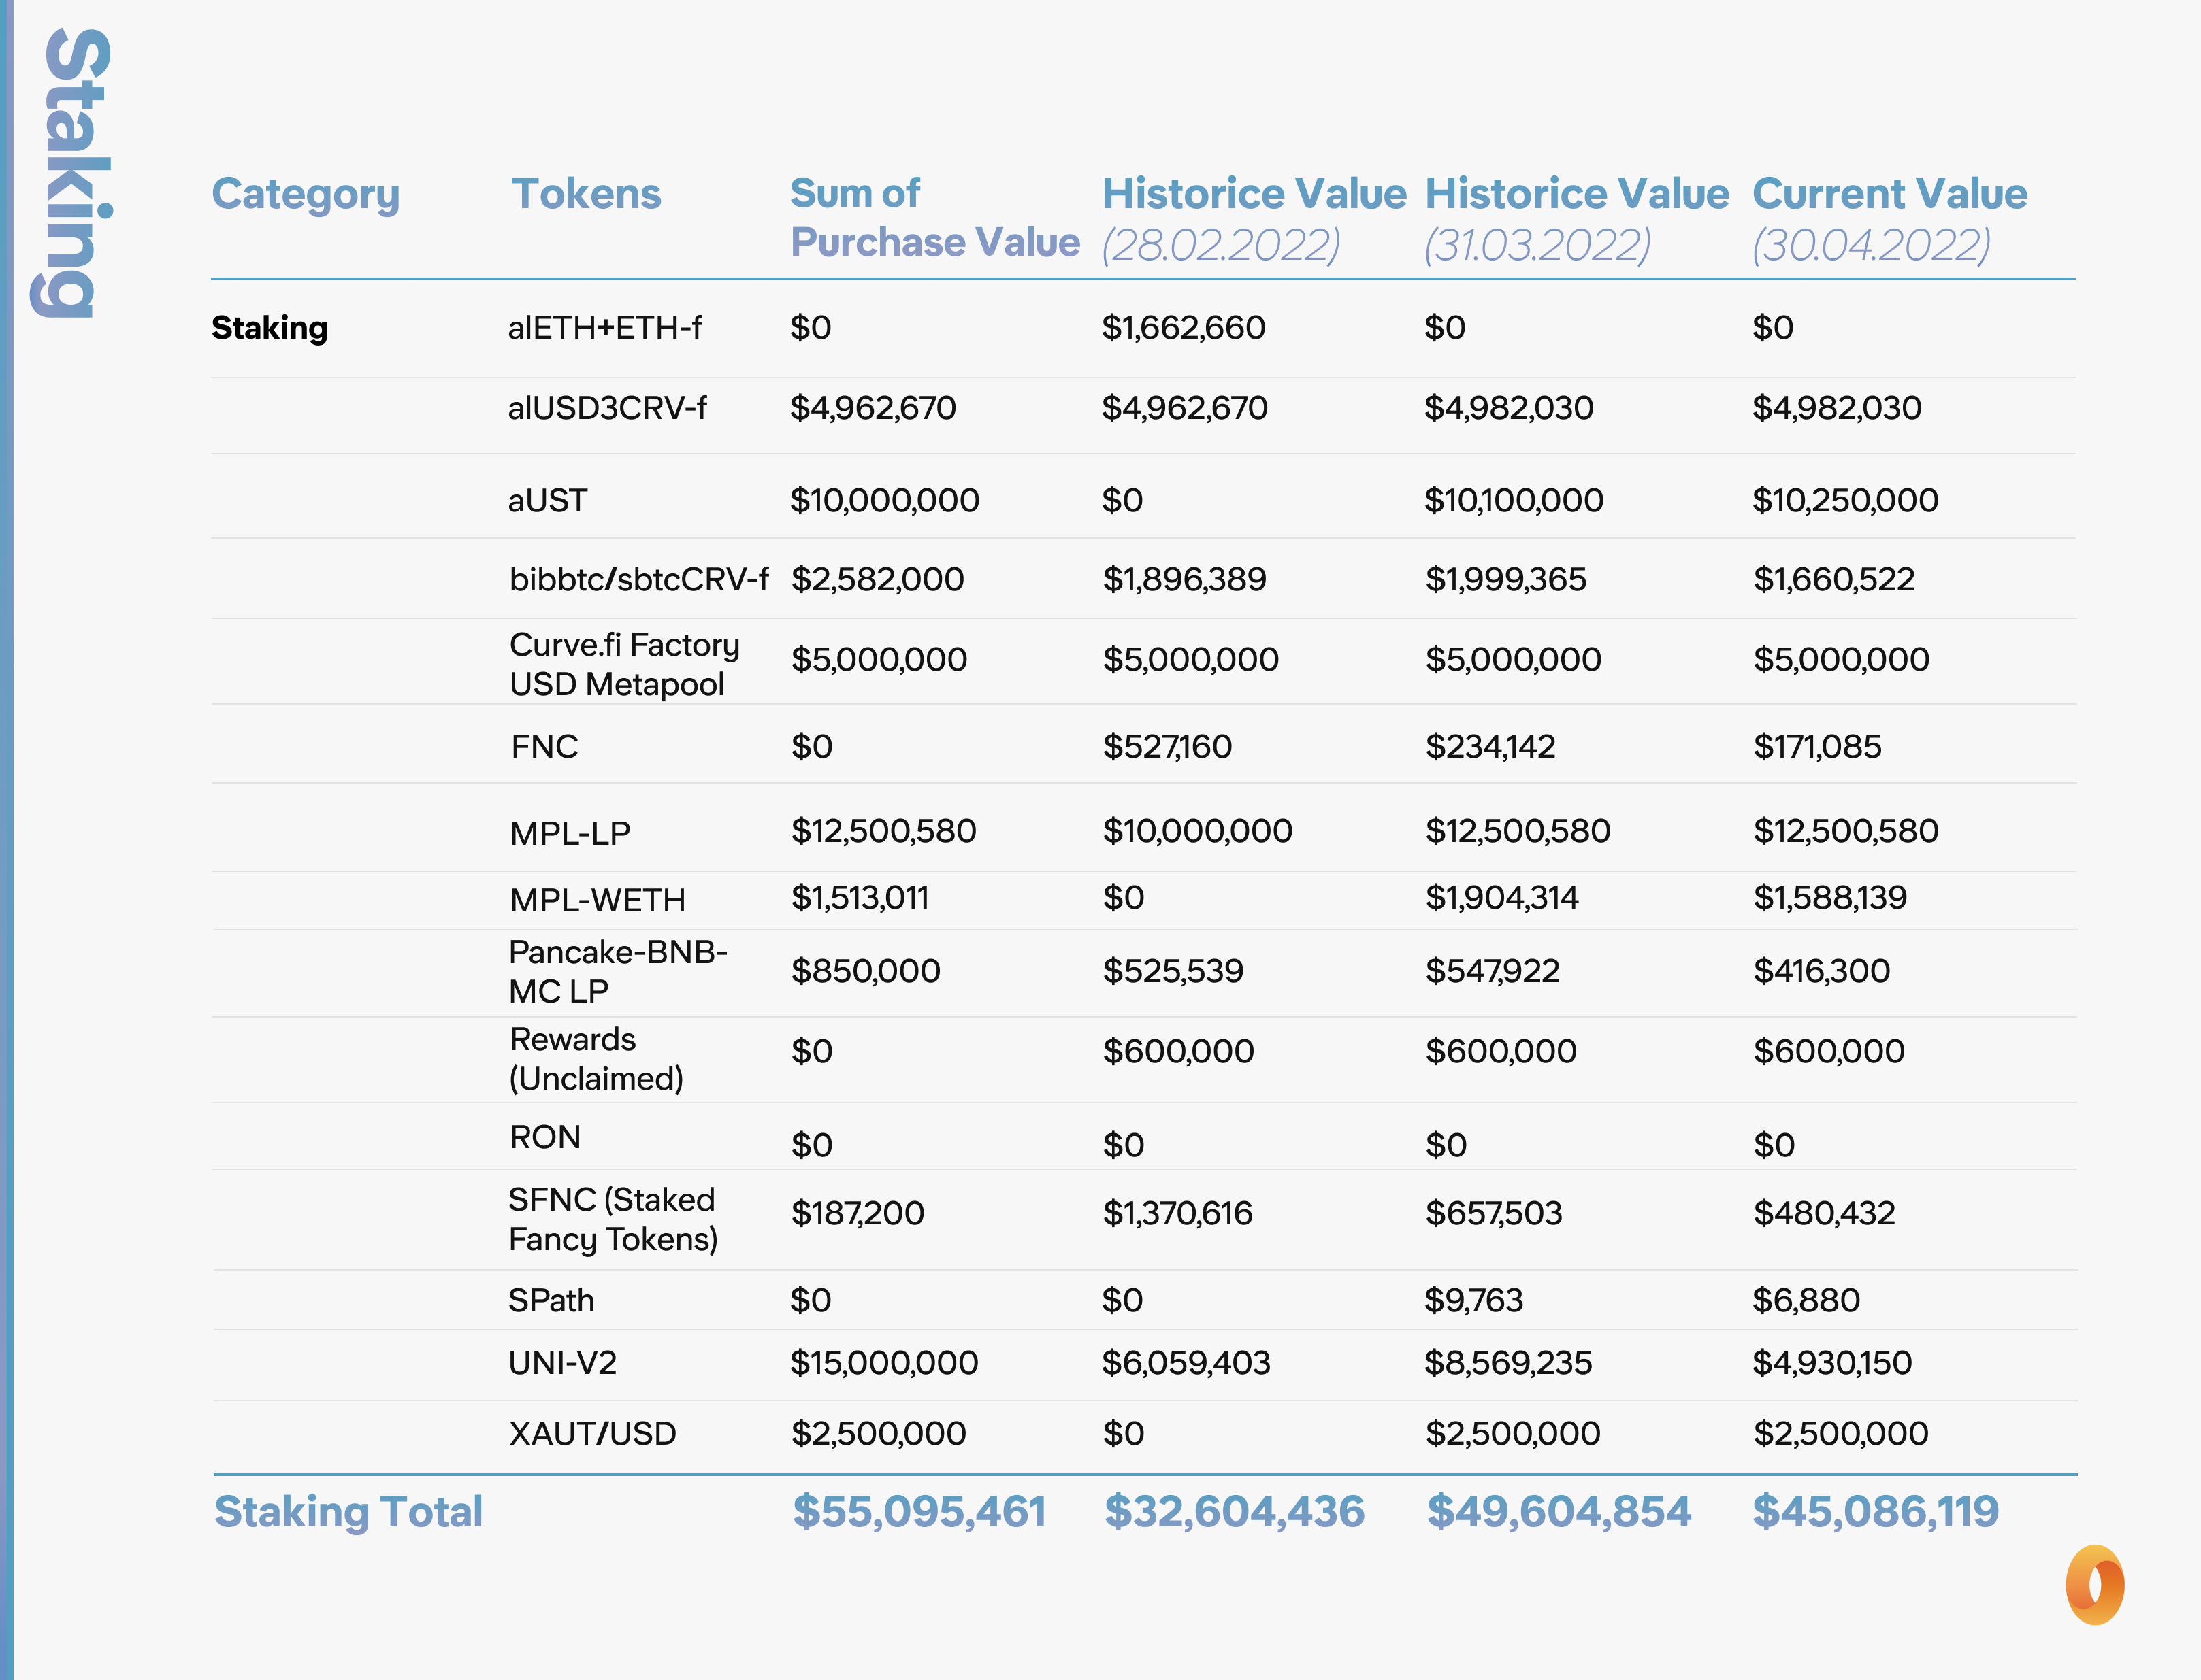Viewport: 2201px width, 1680px height.
Task: Click the $547,922 value
Action: pos(1493,971)
